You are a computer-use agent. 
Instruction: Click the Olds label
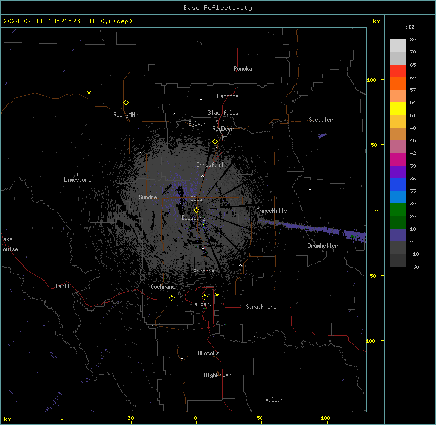click(x=196, y=199)
